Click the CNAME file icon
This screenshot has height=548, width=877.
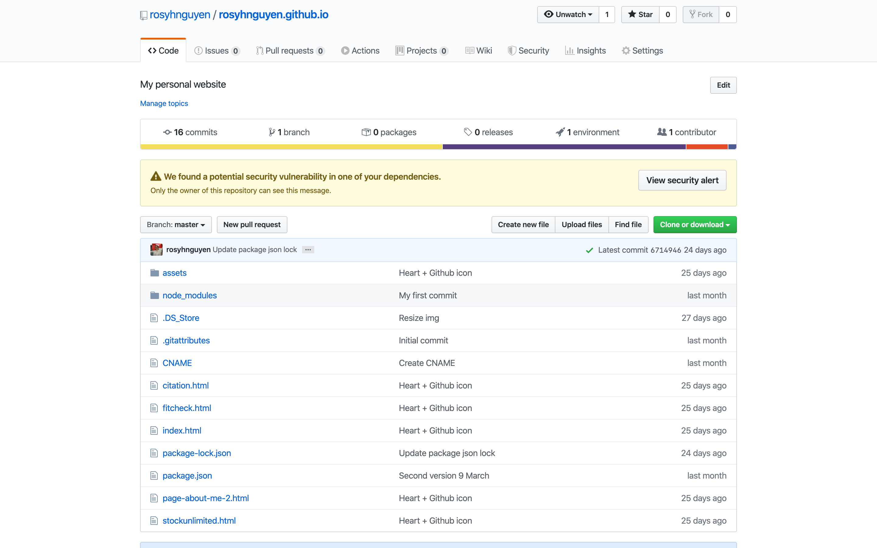click(x=154, y=363)
